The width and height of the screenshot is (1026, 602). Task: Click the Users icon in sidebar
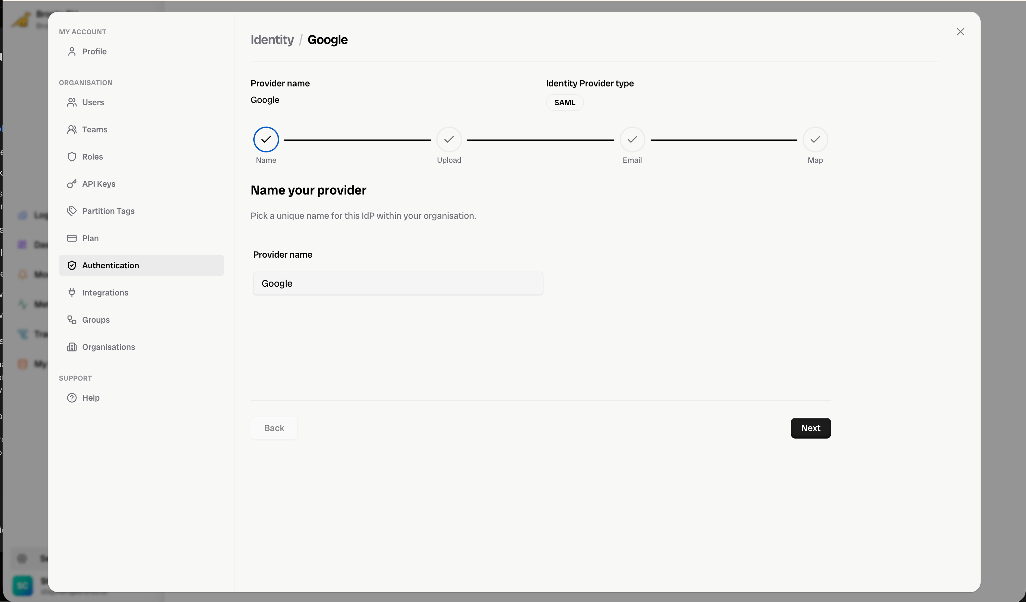point(72,103)
